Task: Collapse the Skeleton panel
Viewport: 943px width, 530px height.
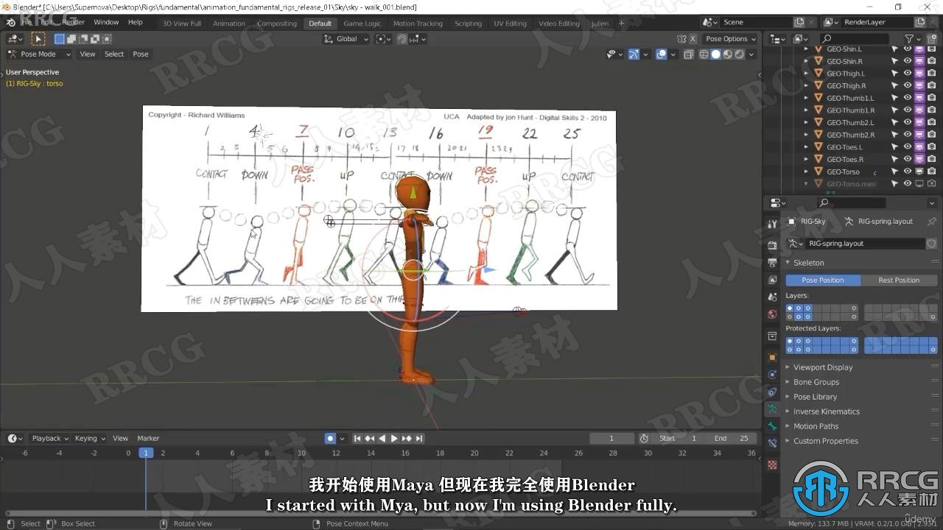Action: pyautogui.click(x=809, y=263)
